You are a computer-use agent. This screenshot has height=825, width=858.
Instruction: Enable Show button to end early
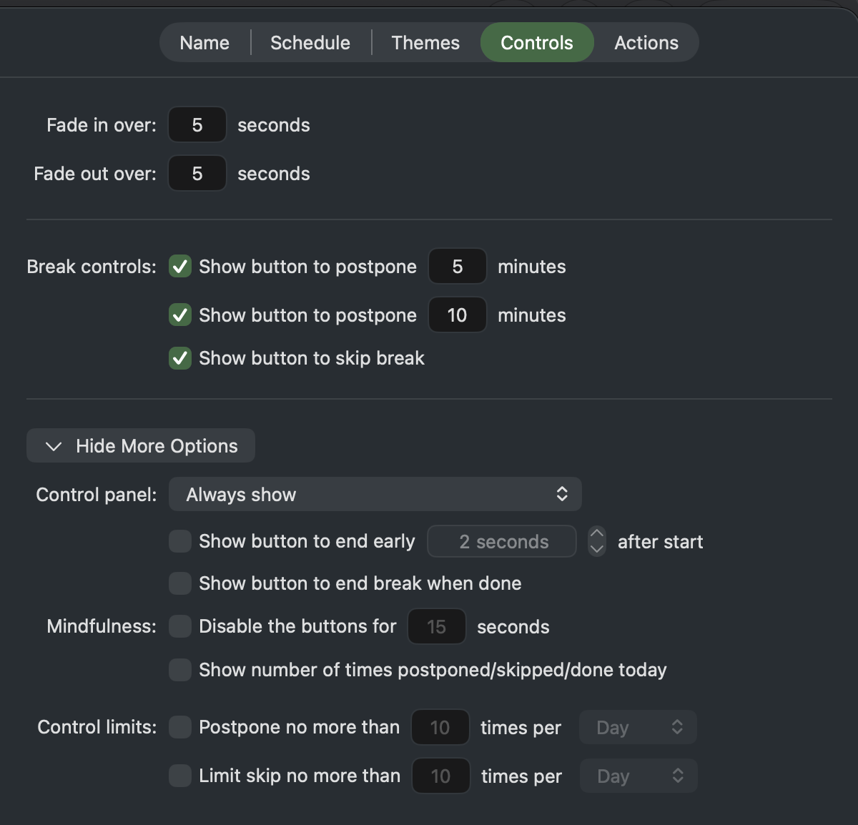[180, 541]
